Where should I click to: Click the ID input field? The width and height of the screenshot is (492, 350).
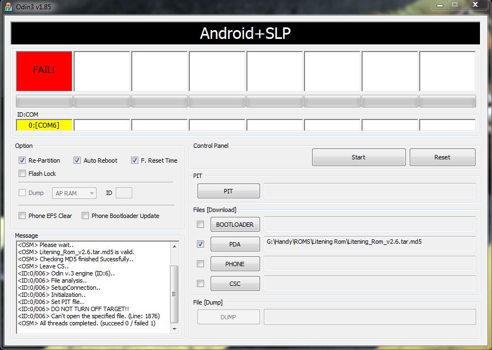pos(124,193)
